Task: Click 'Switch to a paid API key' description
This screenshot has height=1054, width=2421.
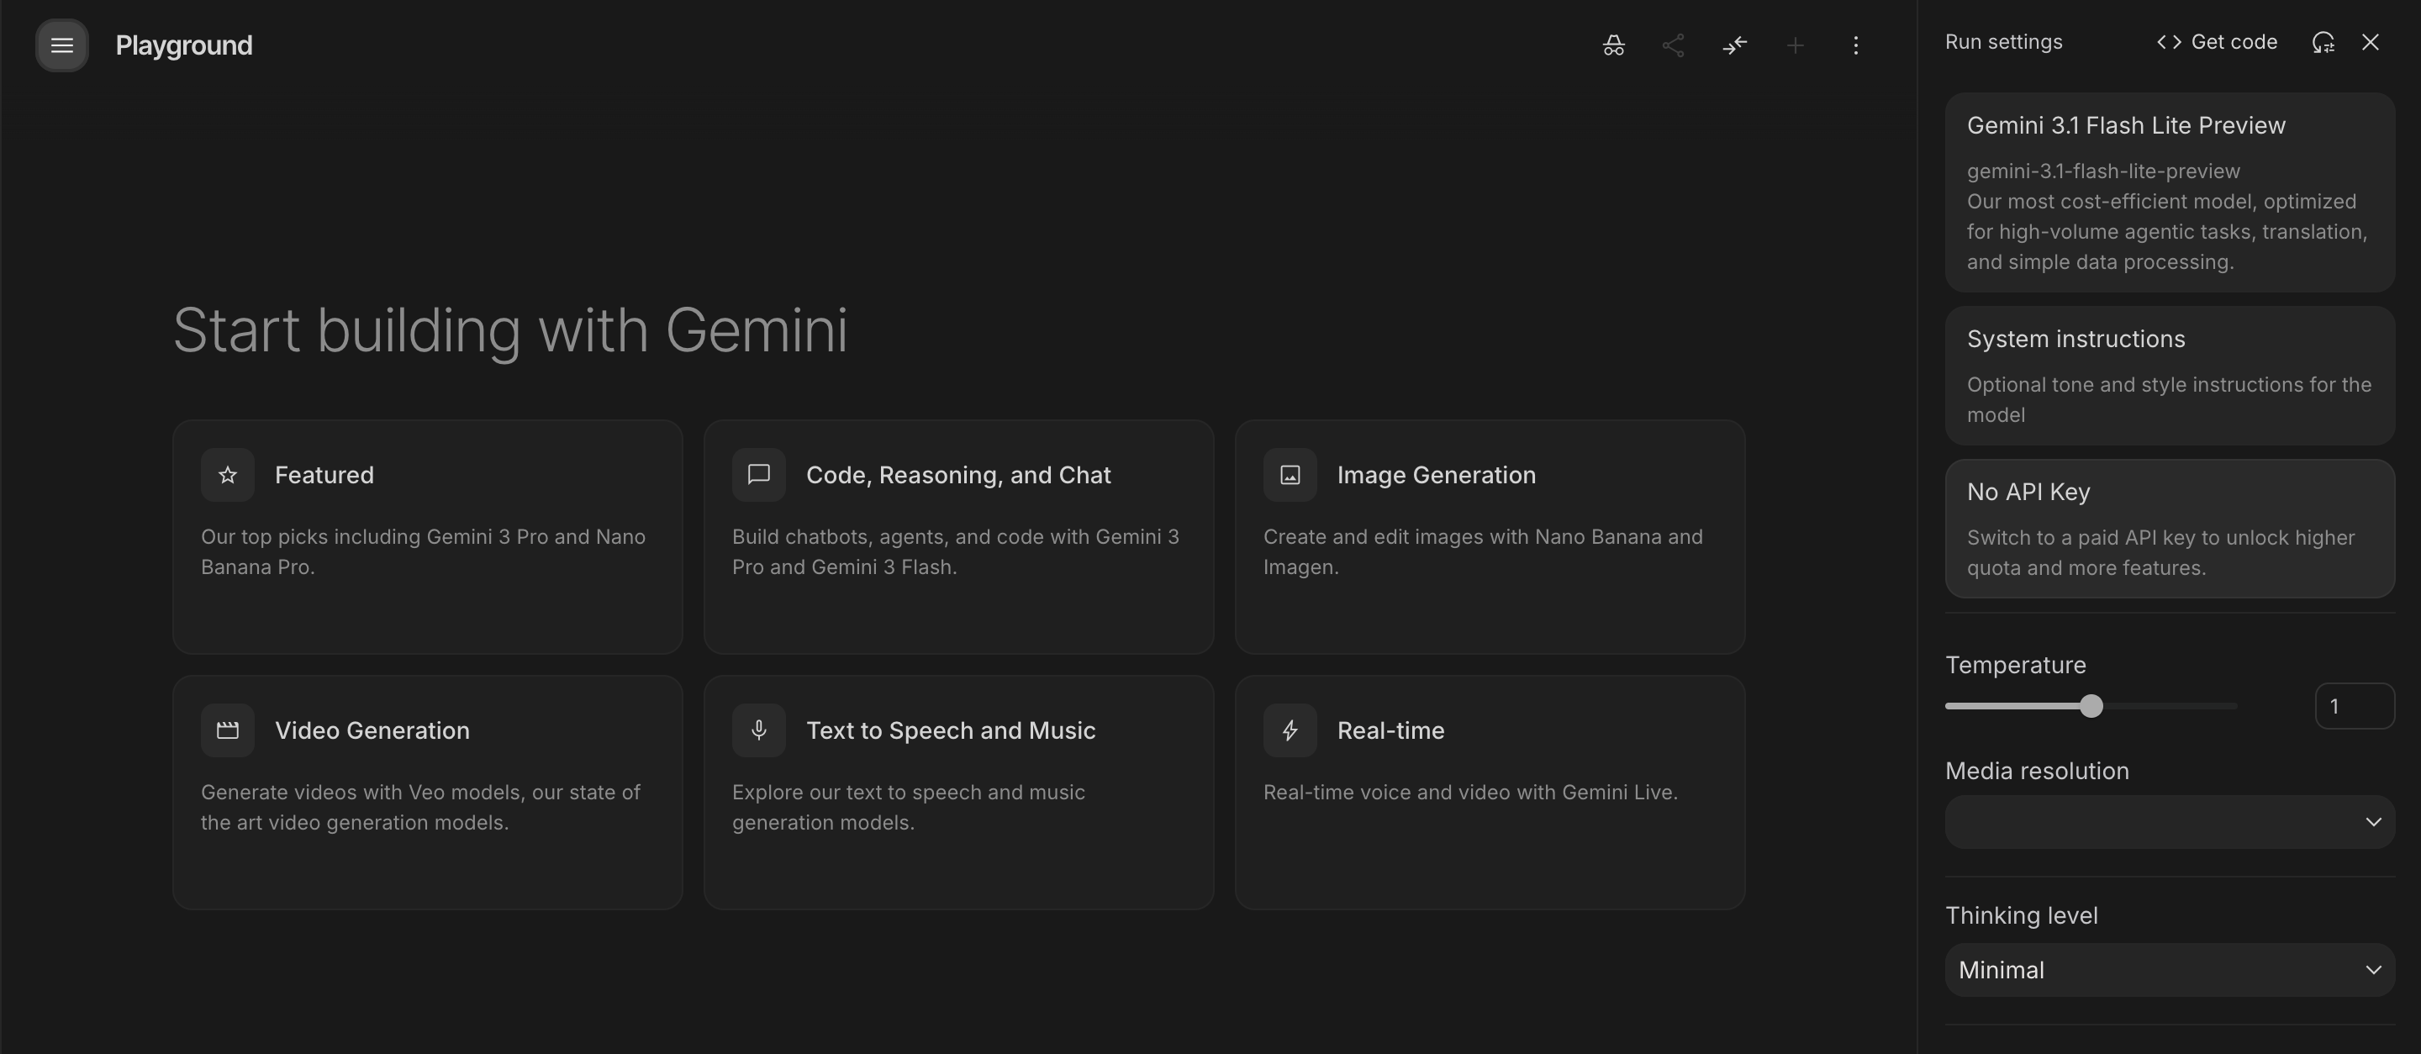Action: coord(2160,553)
